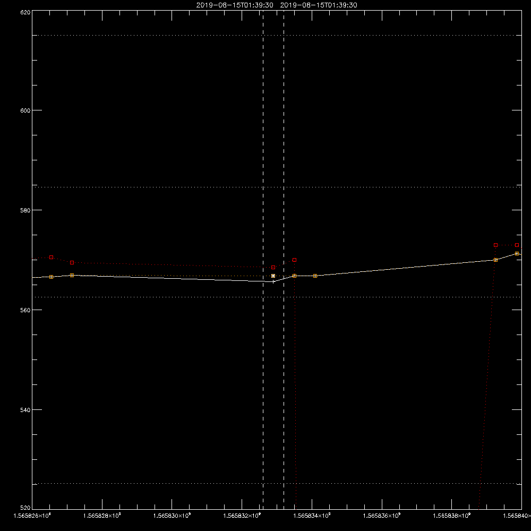Click the right timestamp 2019-08-15T01:39:30 in title
Image resolution: width=531 pixels, height=531 pixels.
pyautogui.click(x=319, y=5)
